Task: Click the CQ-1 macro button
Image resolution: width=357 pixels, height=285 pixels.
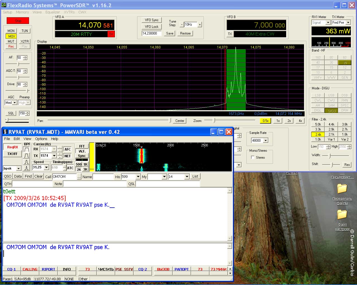Action: [11, 269]
